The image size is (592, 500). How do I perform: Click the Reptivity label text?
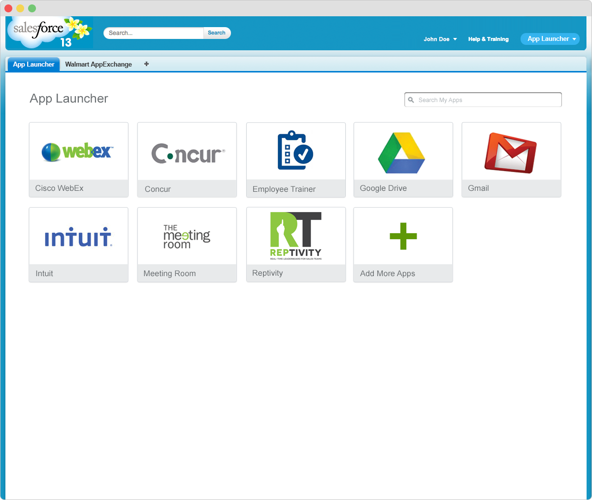point(267,273)
